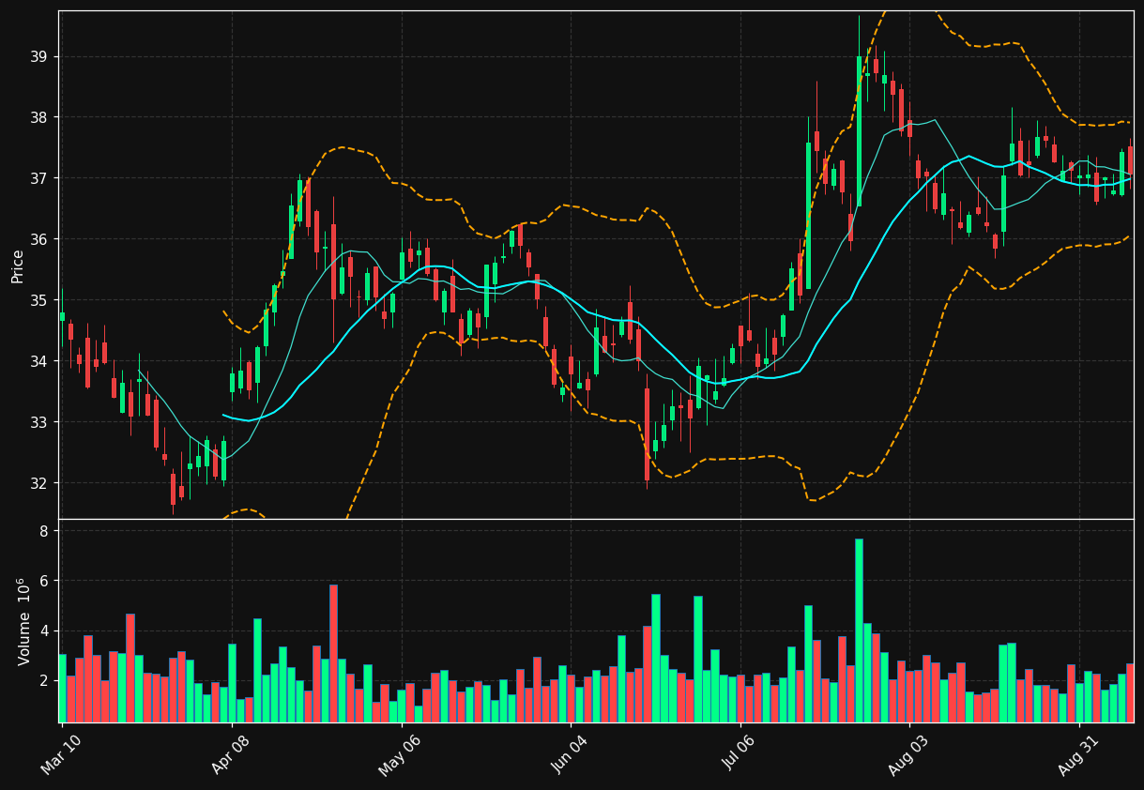This screenshot has height=790, width=1144.
Task: Click the Jun 04 date label
Action: coord(570,753)
